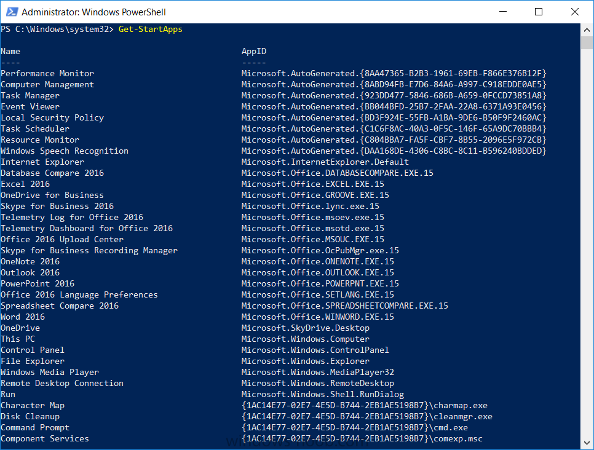Click the cleanmgr.exe AppID path
This screenshot has height=450, width=594.
point(367,416)
